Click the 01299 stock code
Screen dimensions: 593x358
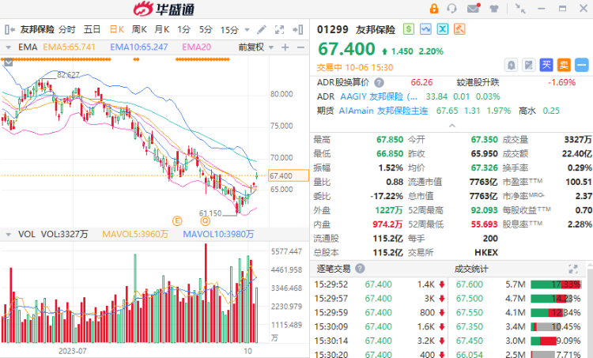coord(332,29)
